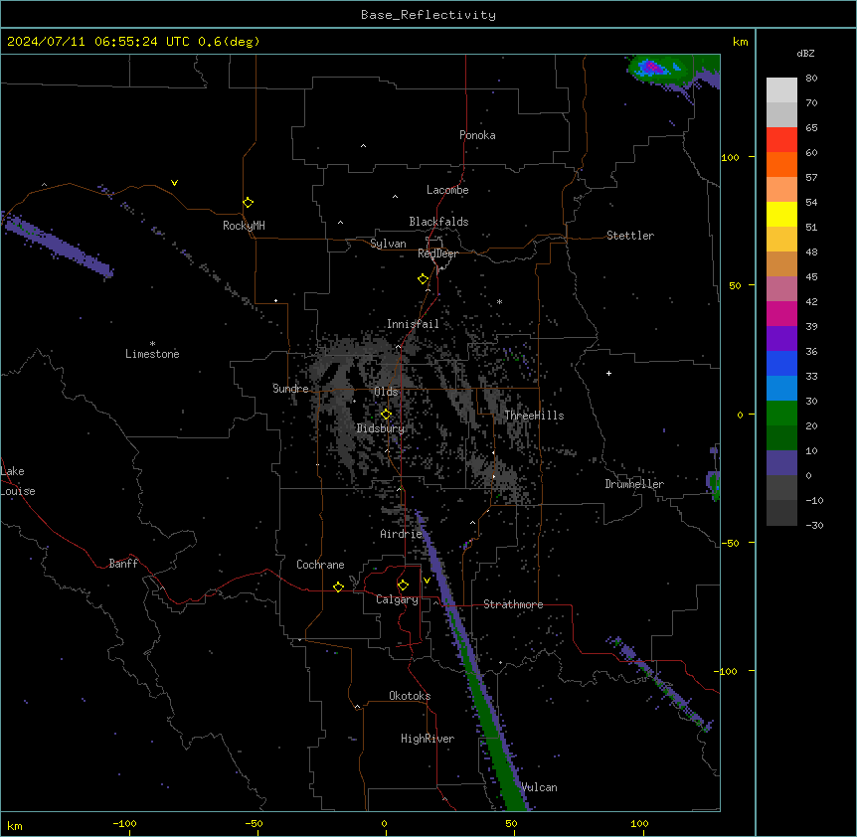Click the Sundre label

point(290,389)
